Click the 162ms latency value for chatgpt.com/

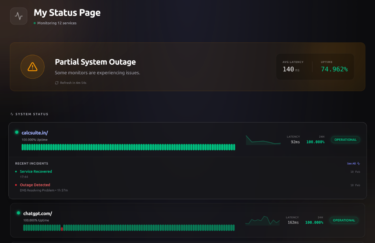[x=293, y=223]
